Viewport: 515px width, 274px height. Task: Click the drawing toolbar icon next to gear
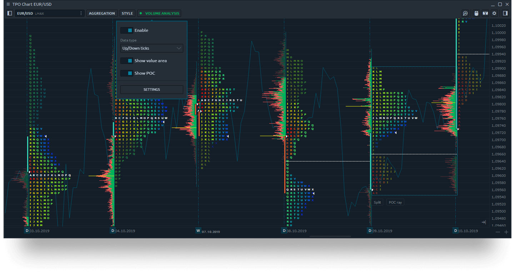485,13
